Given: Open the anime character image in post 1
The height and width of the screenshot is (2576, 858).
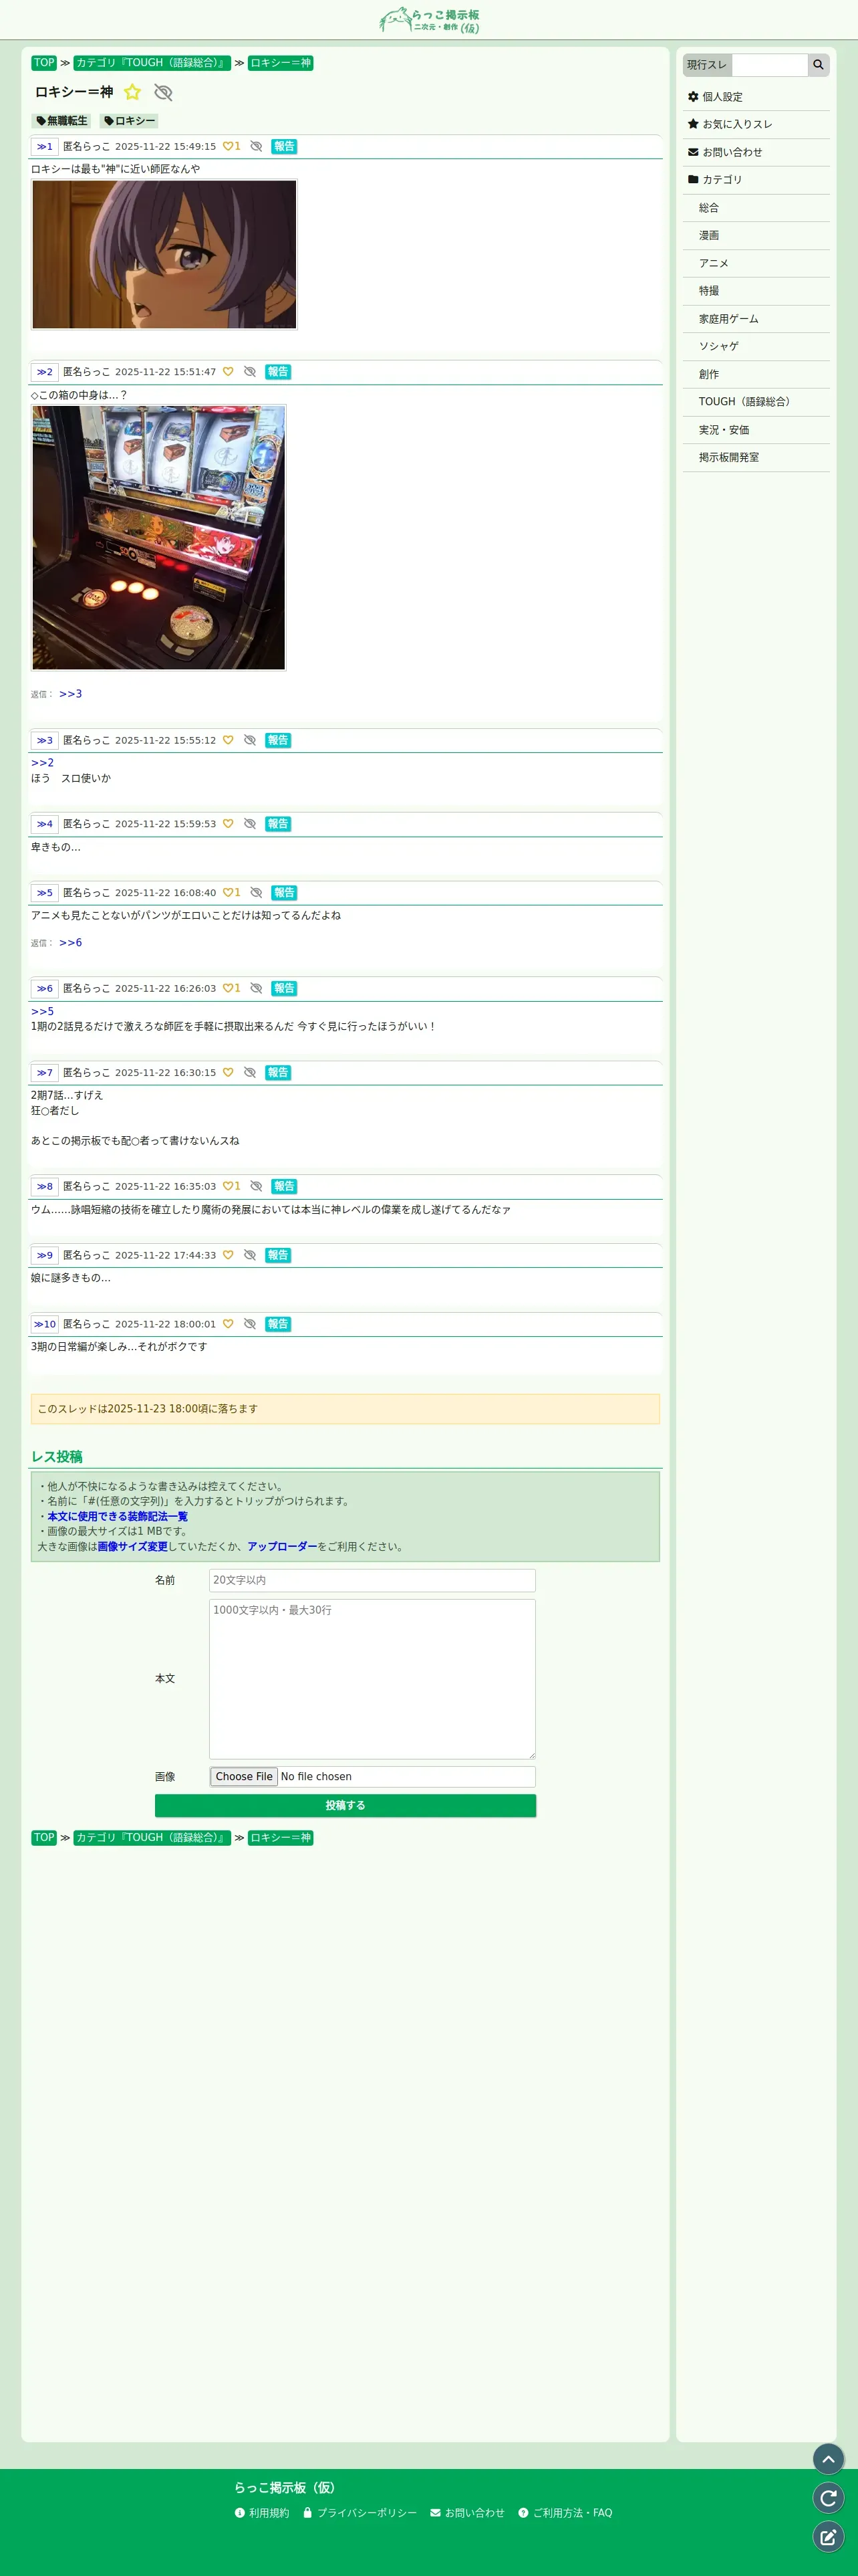Looking at the screenshot, I should point(164,255).
